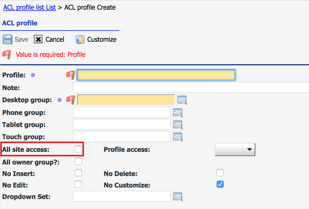Open Dropdown Set lookup icon
The height and width of the screenshot is (209, 309).
point(178,197)
